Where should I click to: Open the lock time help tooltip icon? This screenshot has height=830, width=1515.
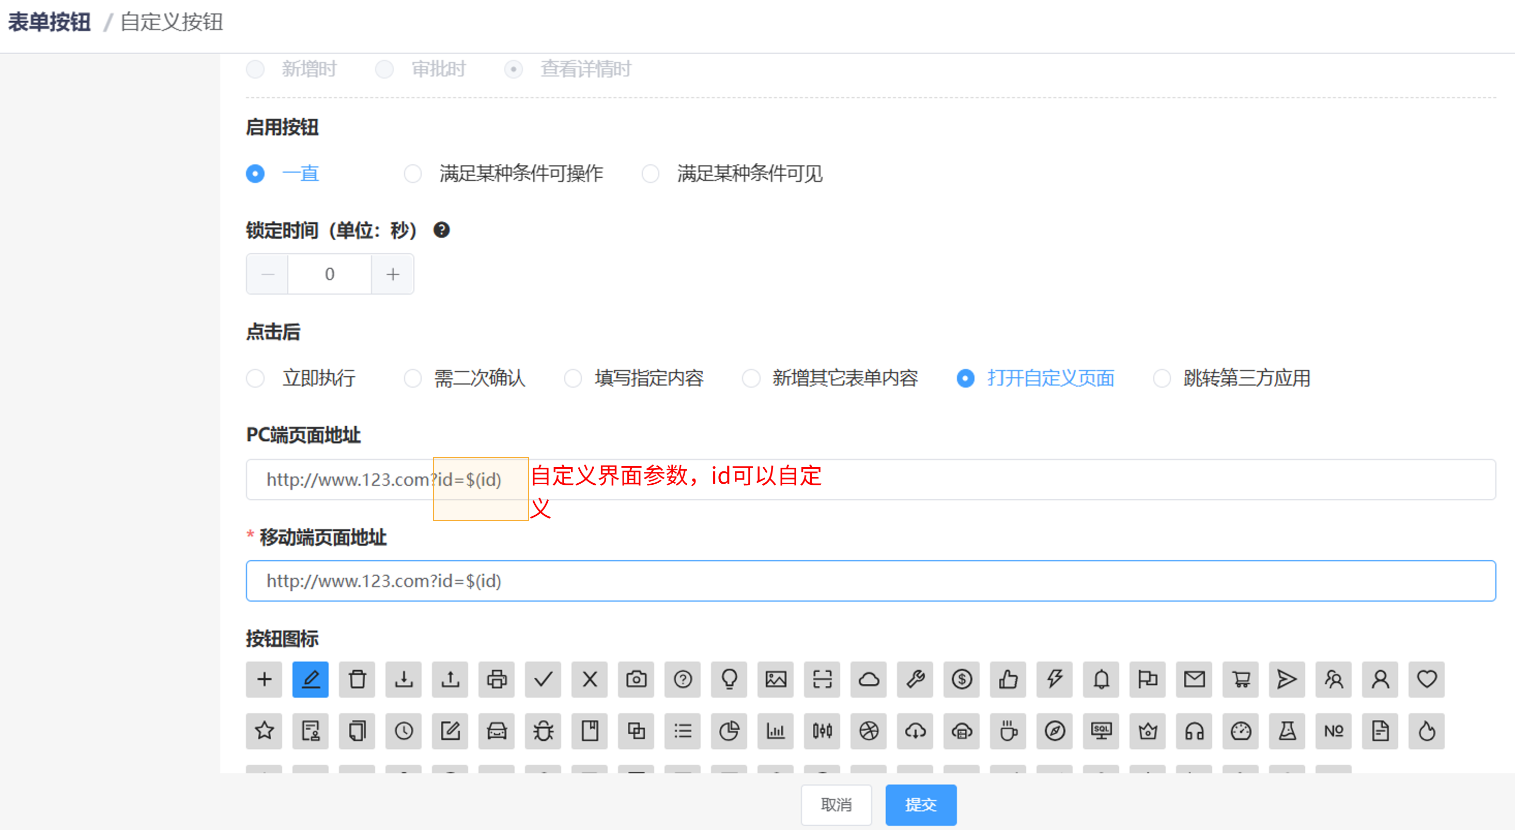click(441, 230)
